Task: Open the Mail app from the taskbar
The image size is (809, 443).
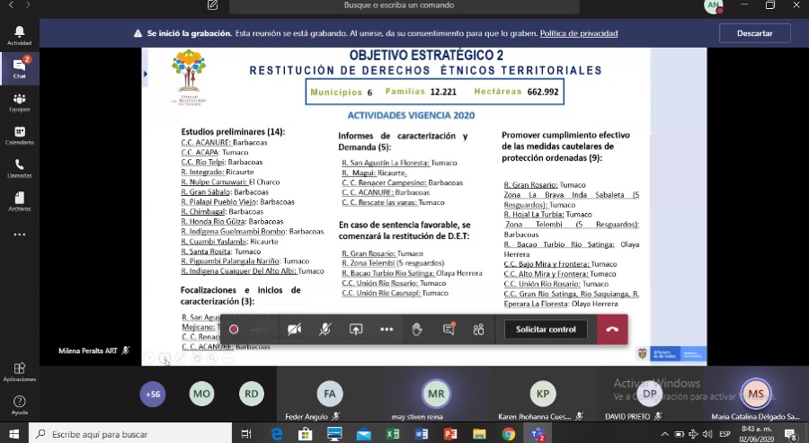Action: [x=364, y=434]
